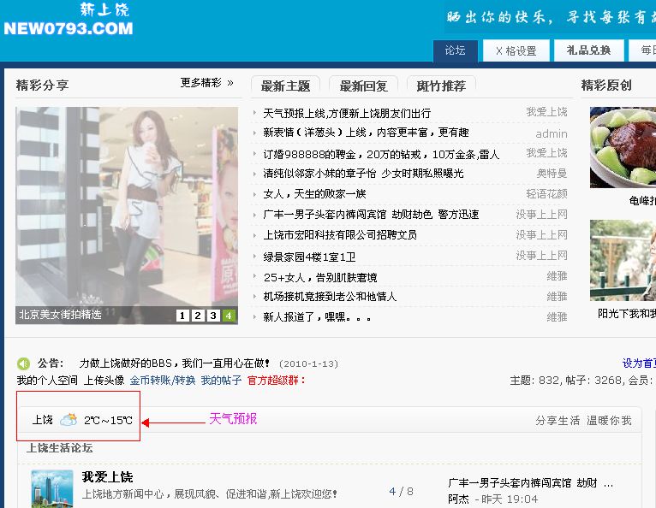Image resolution: width=656 pixels, height=508 pixels.
Task: Switch to the 斑竹推荐 tab
Action: pyautogui.click(x=441, y=86)
